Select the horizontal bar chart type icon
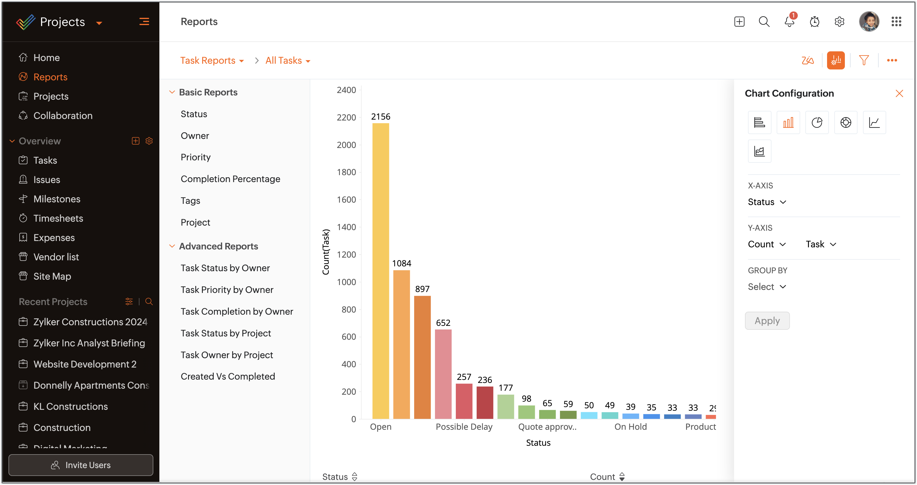This screenshot has height=485, width=917. (759, 123)
